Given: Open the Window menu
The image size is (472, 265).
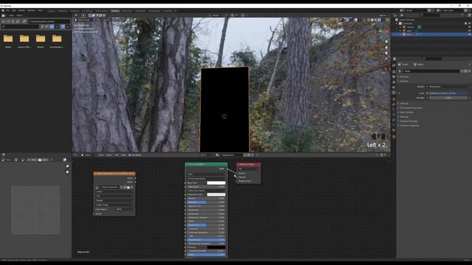Looking at the screenshot, I should pyautogui.click(x=32, y=10).
